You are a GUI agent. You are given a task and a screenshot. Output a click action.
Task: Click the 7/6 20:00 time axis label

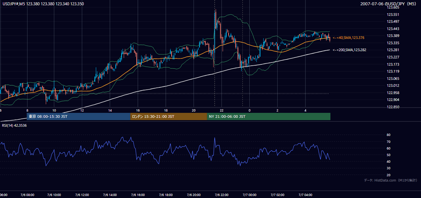click(194, 195)
